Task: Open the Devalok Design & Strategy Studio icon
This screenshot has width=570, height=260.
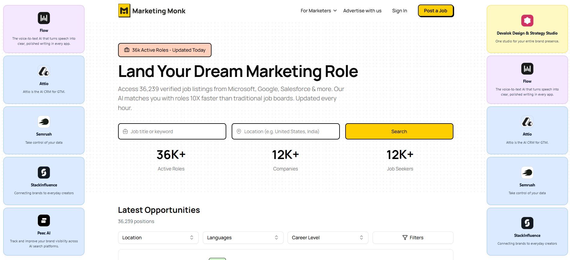Action: click(x=527, y=21)
